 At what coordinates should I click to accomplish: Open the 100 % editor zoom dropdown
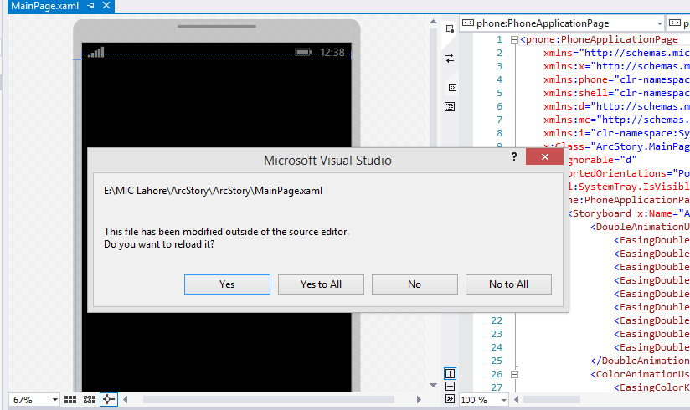[503, 400]
